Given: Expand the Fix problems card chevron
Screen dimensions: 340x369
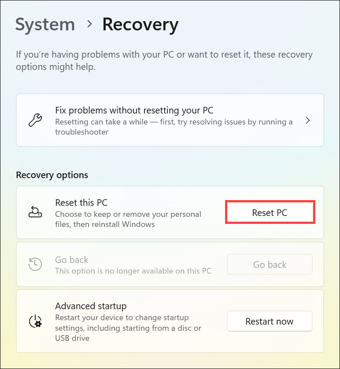Looking at the screenshot, I should coord(308,120).
